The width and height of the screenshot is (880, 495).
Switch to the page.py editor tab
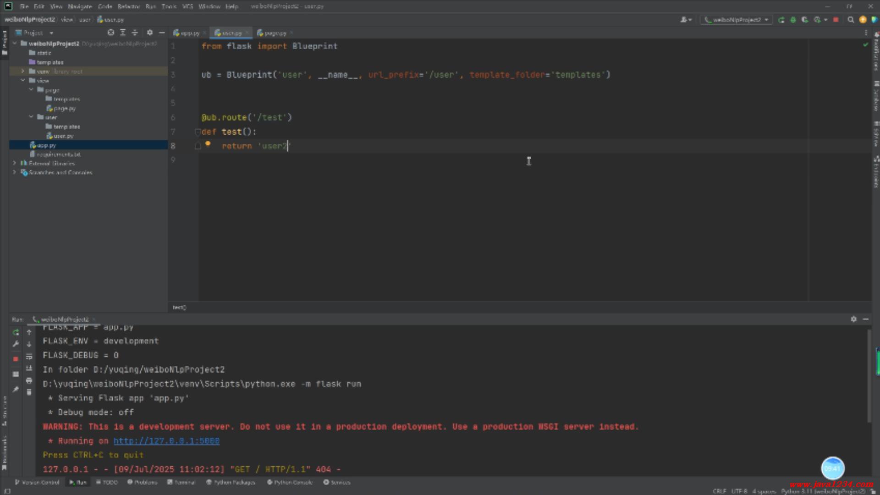point(275,33)
